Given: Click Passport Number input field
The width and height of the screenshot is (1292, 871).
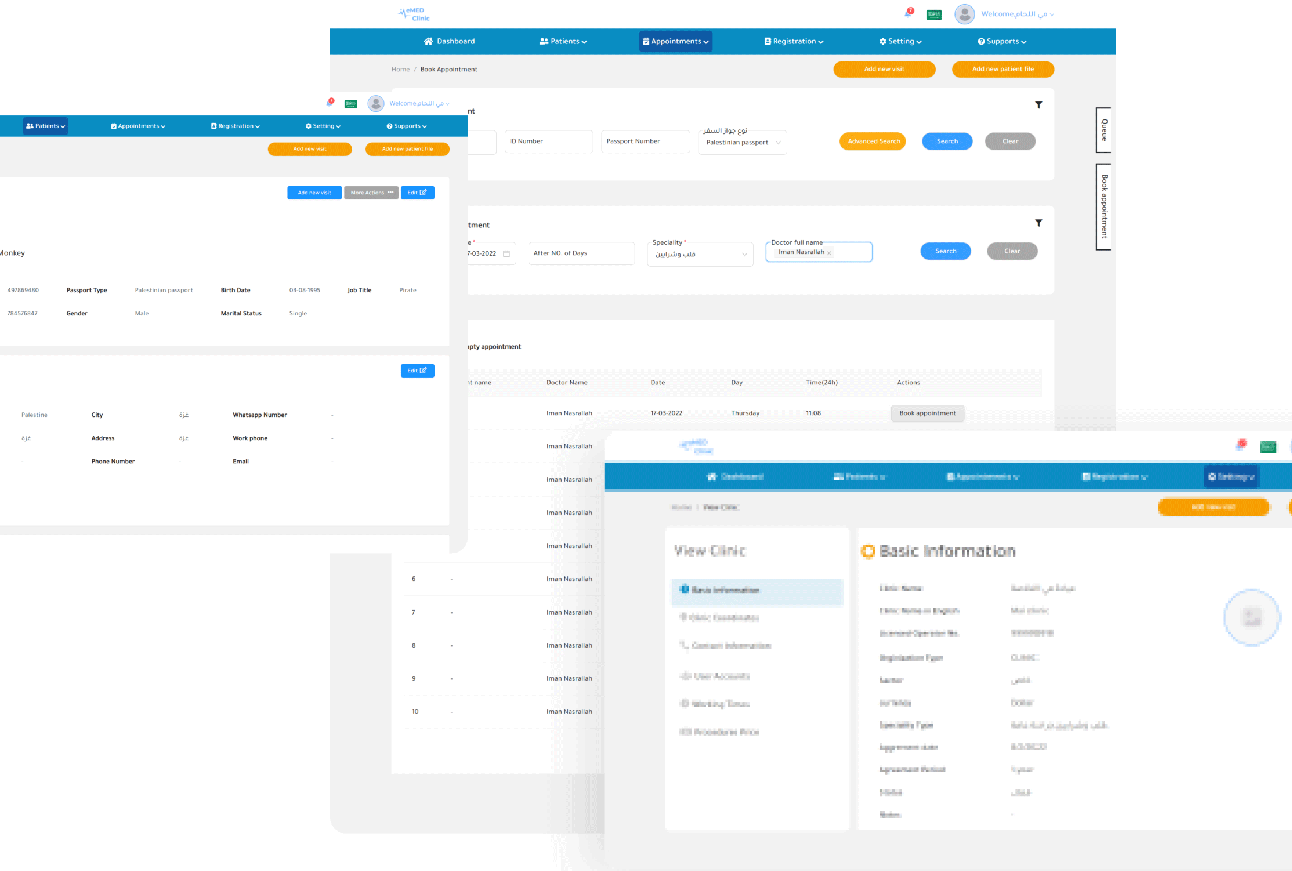Looking at the screenshot, I should [x=645, y=141].
